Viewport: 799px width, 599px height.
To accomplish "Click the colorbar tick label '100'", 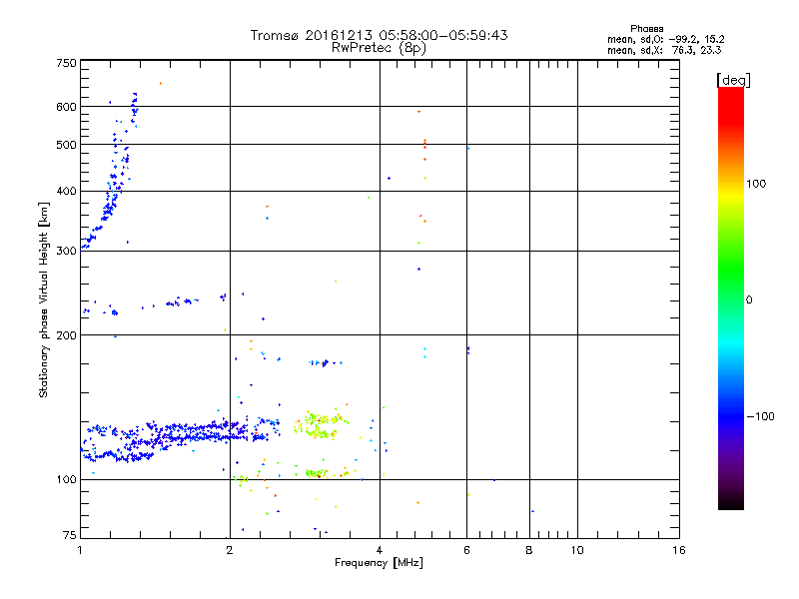I will (x=756, y=184).
